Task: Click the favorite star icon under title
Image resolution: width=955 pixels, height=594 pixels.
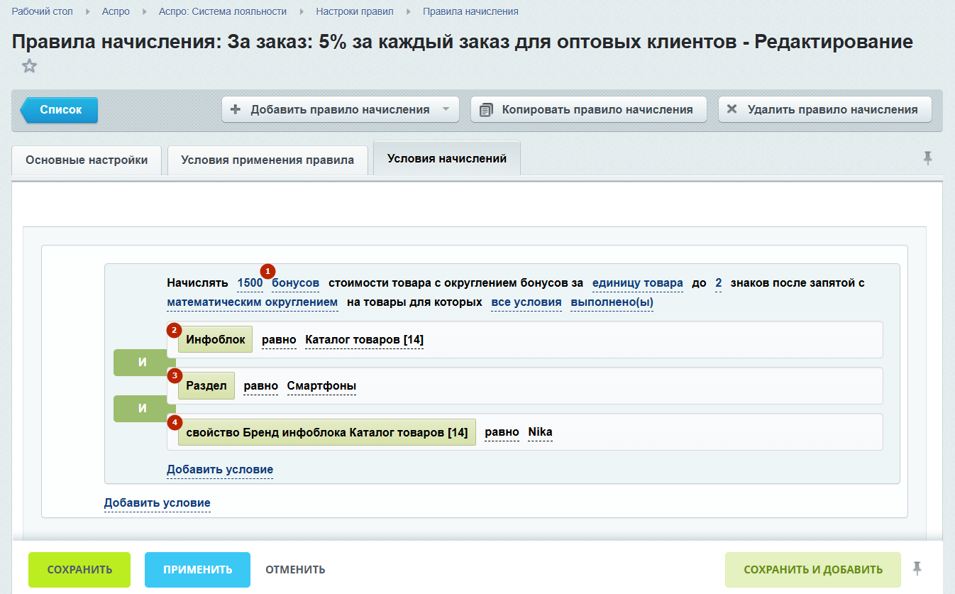Action: [x=29, y=67]
